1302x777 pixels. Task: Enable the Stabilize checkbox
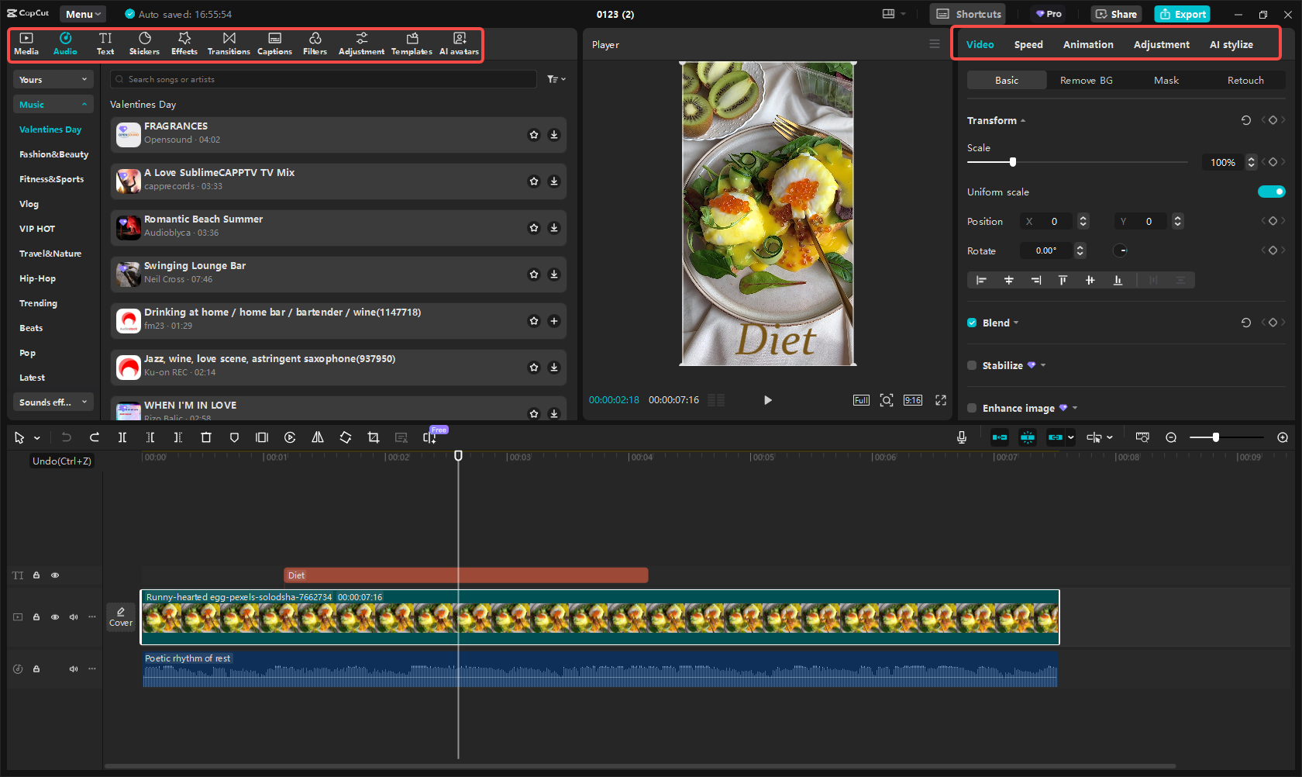tap(972, 365)
